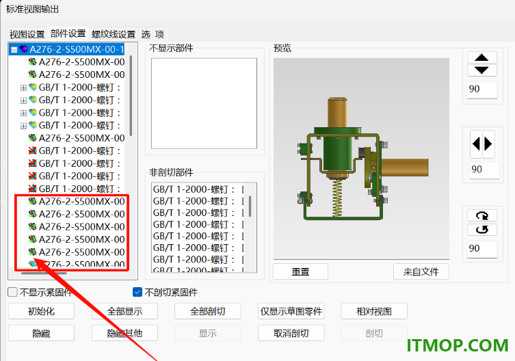The image size is (515, 361).
Task: Click the 隐藏 button
Action: (42, 333)
